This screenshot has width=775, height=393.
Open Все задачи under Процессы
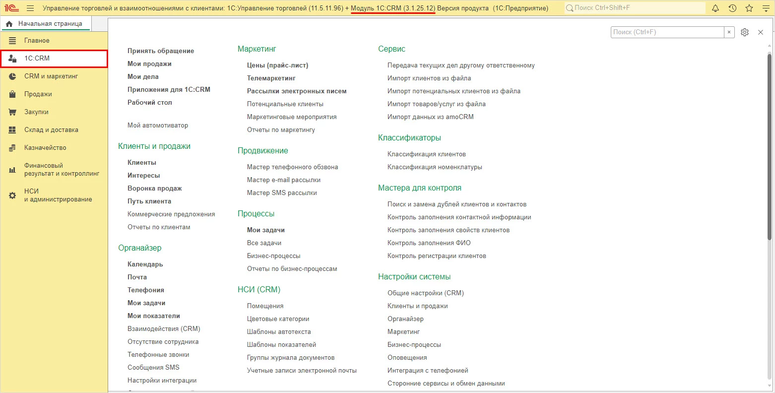click(x=264, y=243)
